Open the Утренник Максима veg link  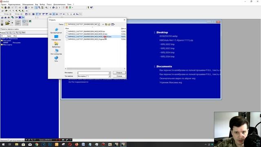click(x=170, y=82)
